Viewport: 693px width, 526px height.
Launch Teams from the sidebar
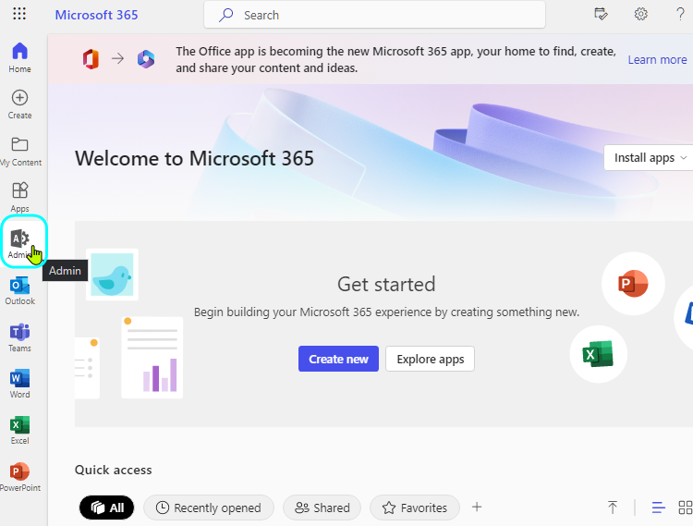(x=20, y=337)
